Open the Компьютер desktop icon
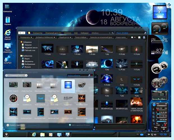Image resolution: width=174 pixels, height=140 pixels. (8, 8)
